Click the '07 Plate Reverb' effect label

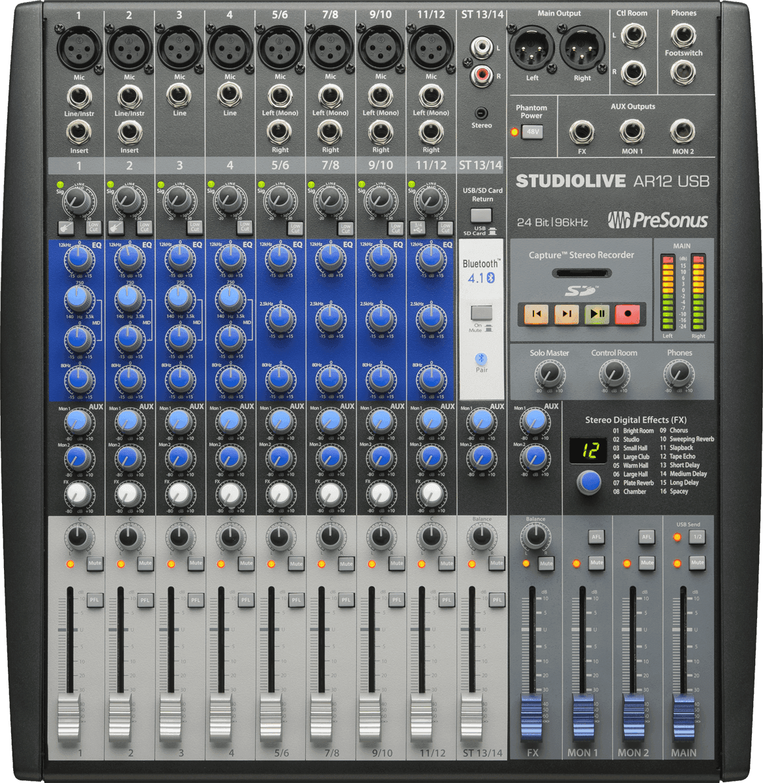(x=633, y=483)
